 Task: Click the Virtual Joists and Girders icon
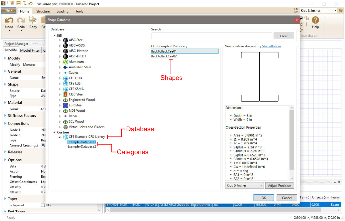66,127
